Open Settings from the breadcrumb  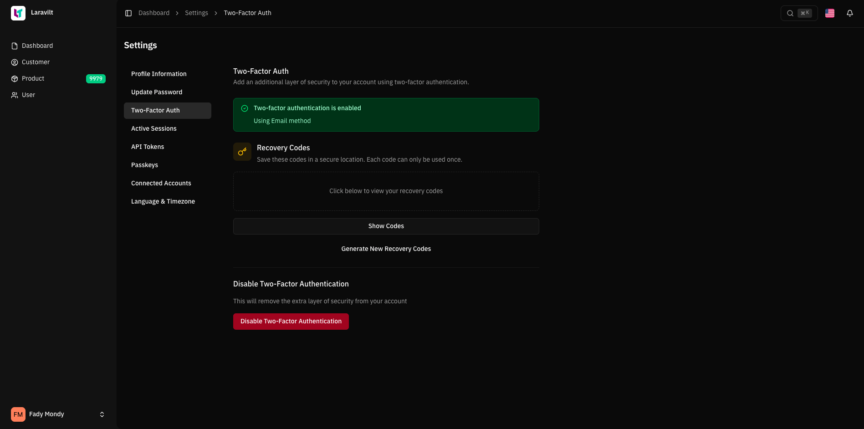coord(196,13)
